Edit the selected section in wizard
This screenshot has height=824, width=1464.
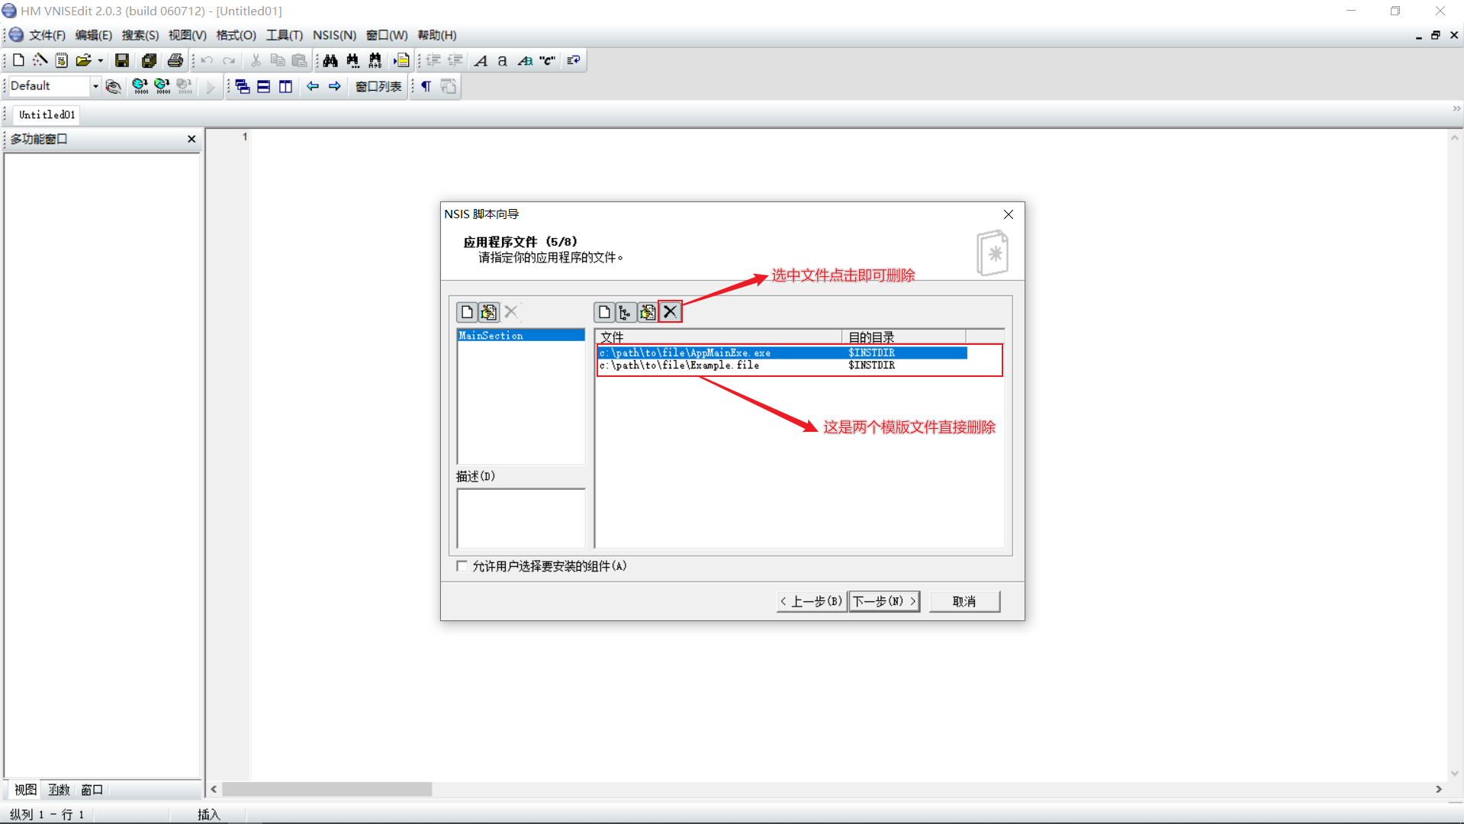(x=489, y=312)
